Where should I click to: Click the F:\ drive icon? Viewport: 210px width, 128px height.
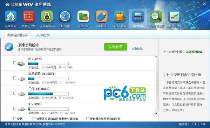pyautogui.click(x=21, y=109)
